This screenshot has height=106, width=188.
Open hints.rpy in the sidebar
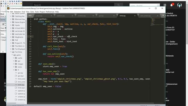(21, 85)
